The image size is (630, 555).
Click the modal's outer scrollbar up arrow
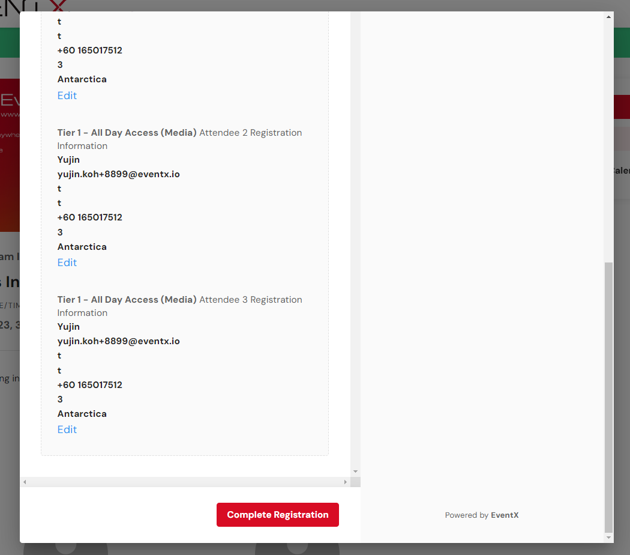pyautogui.click(x=609, y=17)
